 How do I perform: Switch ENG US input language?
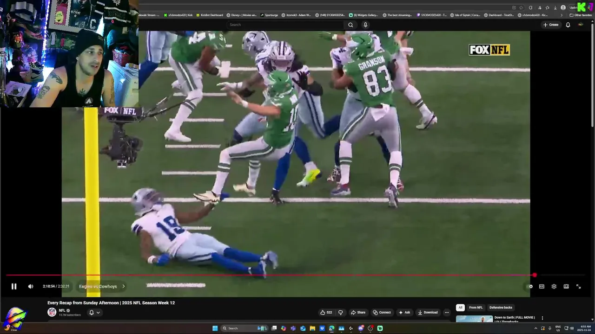(x=558, y=328)
